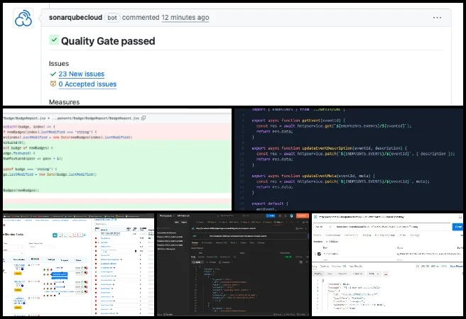Click Save Response in light Postman
Image resolution: width=466 pixels, height=319 pixels.
pyautogui.click(x=456, y=267)
